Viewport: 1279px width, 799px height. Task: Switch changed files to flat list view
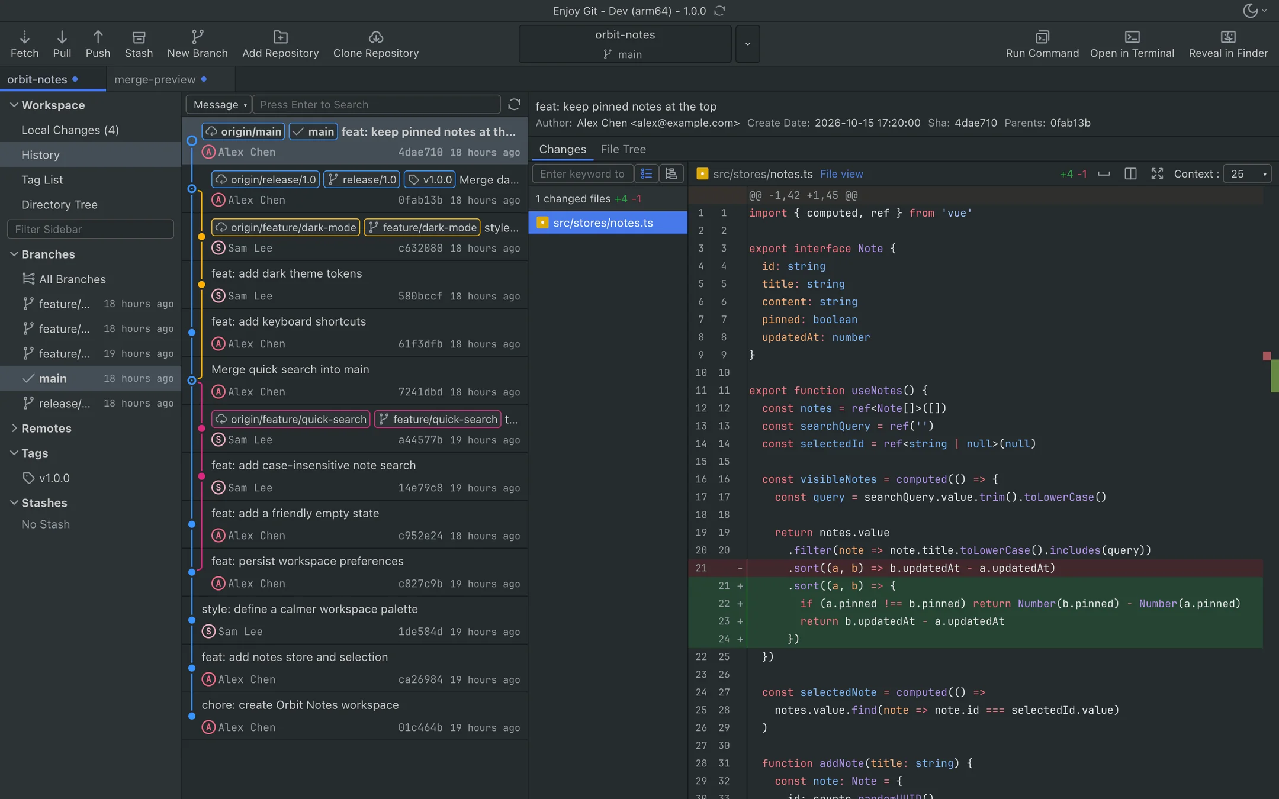647,173
